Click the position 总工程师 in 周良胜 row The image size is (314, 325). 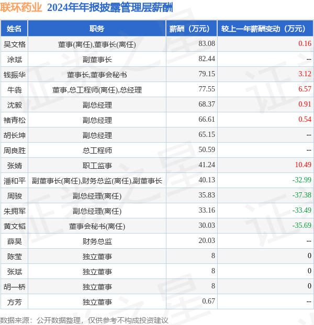[x=97, y=150]
